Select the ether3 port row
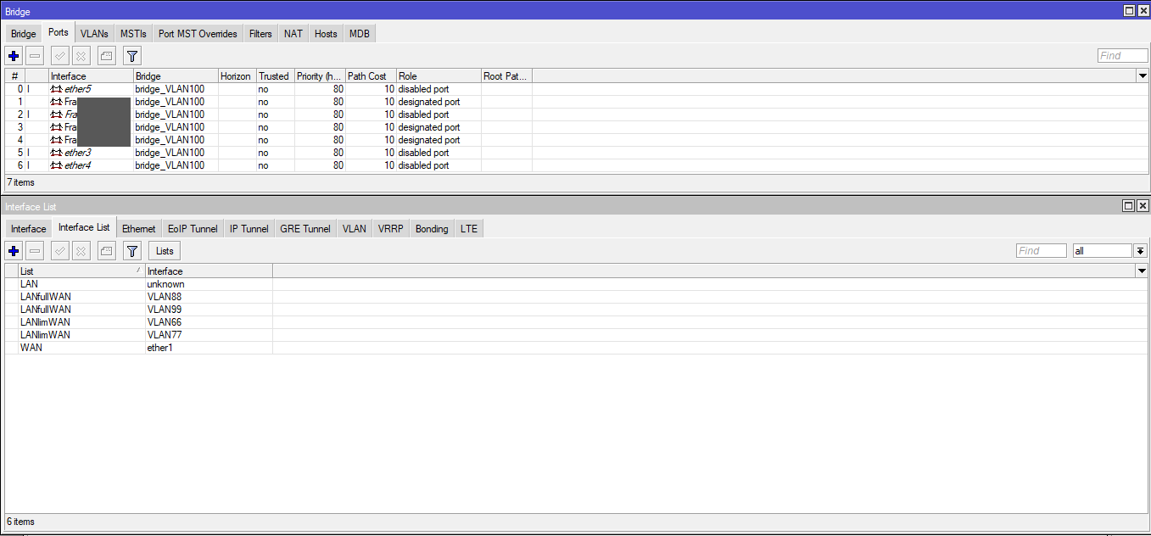Image resolution: width=1151 pixels, height=536 pixels. (575, 153)
